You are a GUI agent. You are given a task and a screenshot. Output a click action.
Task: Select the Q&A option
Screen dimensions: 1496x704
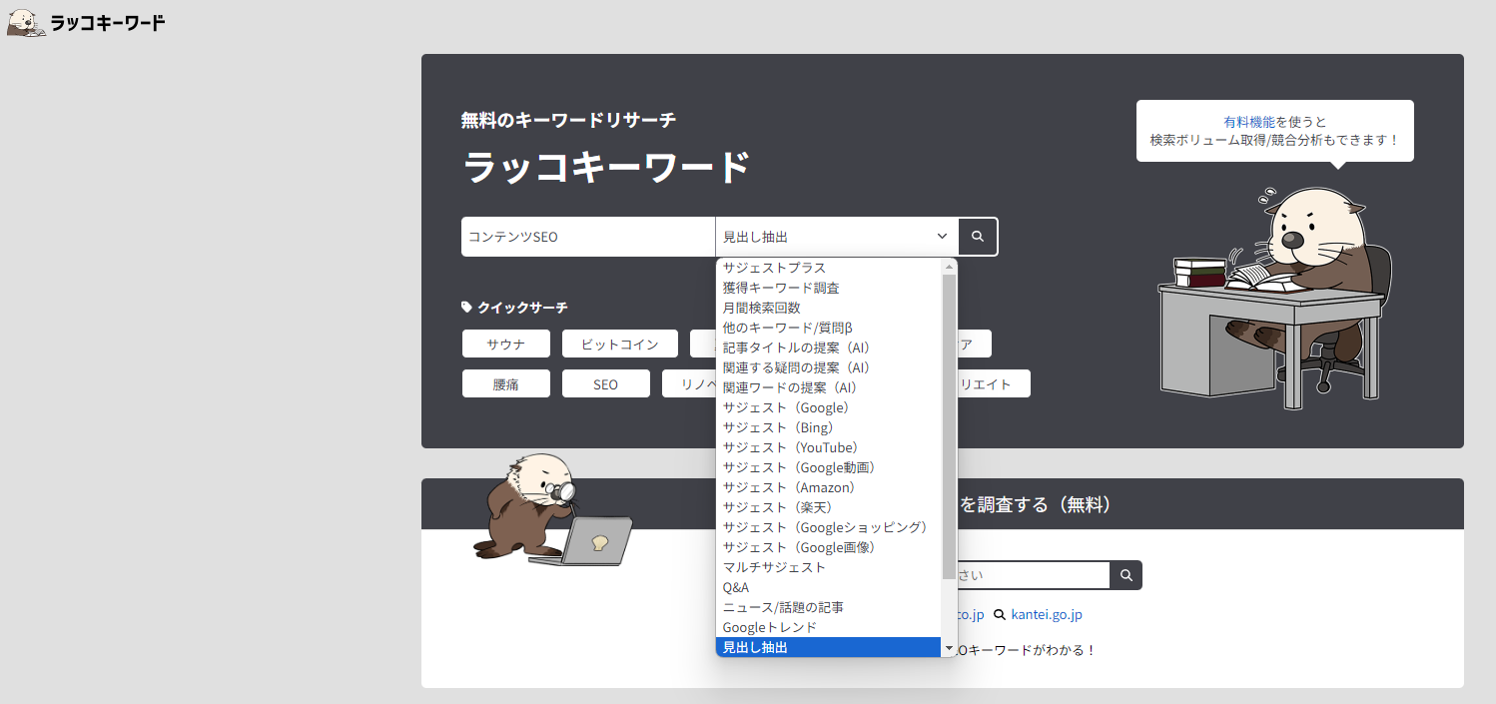tap(829, 587)
